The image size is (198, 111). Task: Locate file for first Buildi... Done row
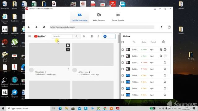(x=161, y=50)
